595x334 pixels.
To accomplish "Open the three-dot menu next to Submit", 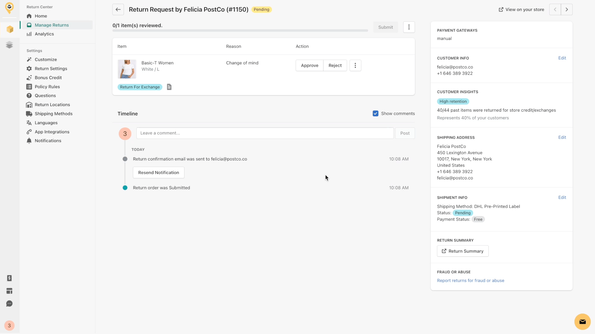I will point(409,27).
